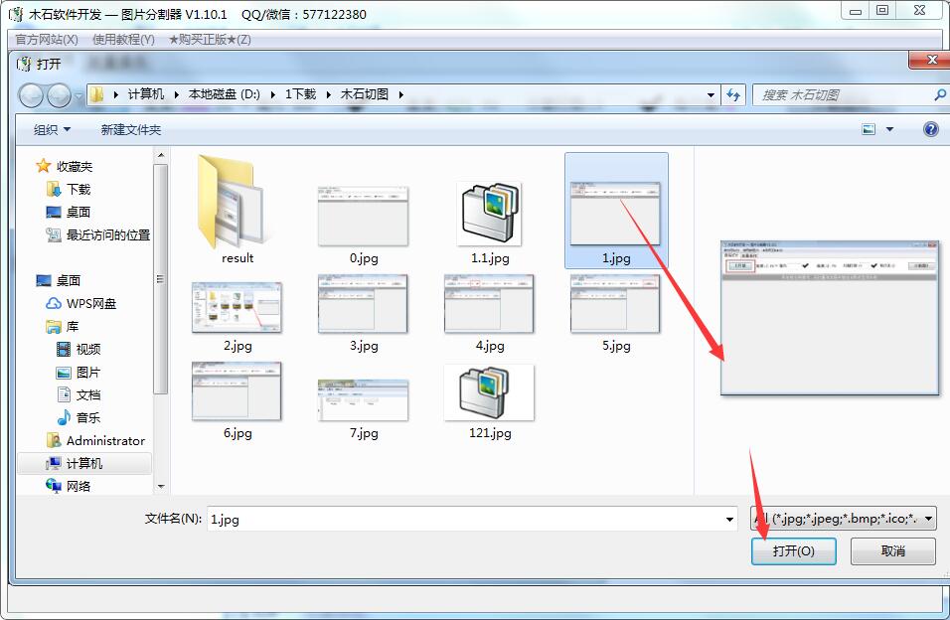Click 打开(O) button

click(794, 550)
